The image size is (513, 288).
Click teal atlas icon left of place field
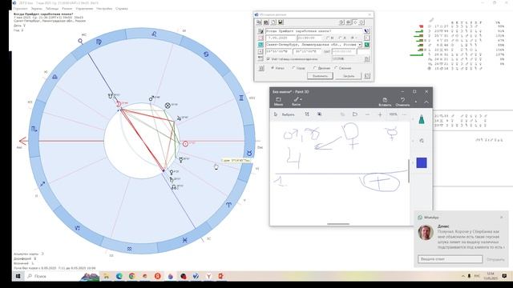tap(261, 45)
